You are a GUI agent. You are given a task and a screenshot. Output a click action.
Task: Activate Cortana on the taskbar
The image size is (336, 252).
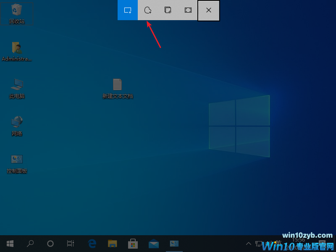pyautogui.click(x=50, y=243)
